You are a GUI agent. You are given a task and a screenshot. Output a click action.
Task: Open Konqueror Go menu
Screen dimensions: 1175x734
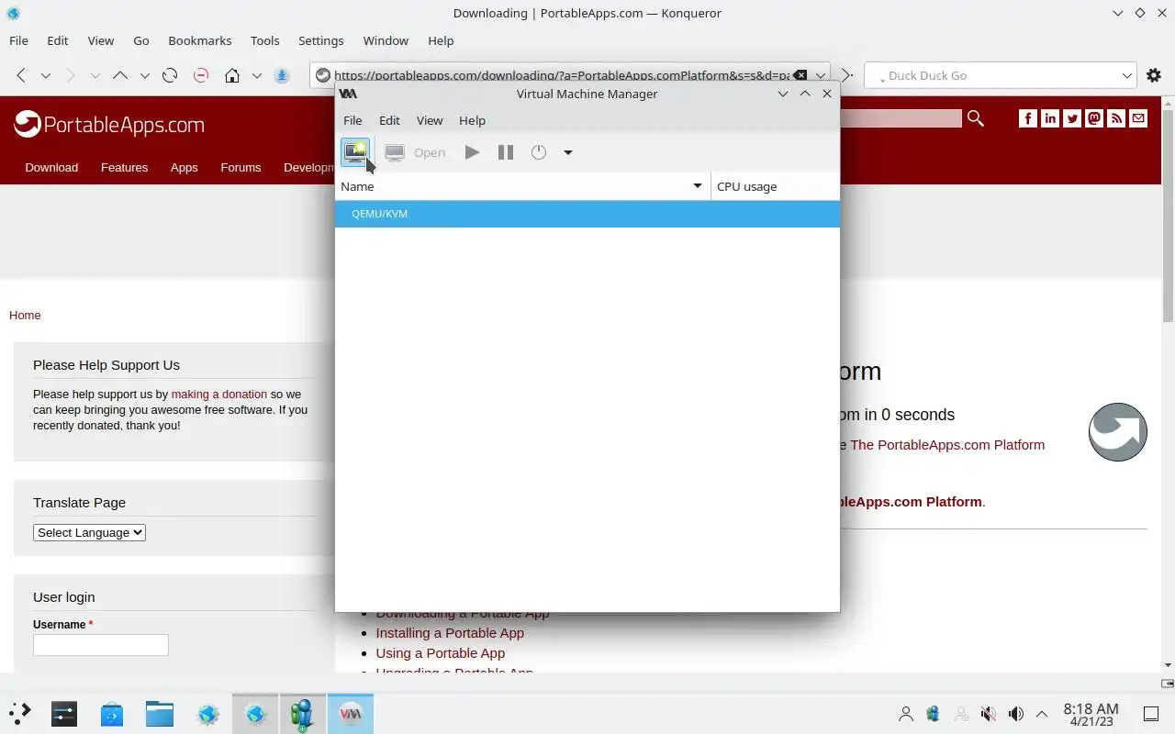(141, 40)
